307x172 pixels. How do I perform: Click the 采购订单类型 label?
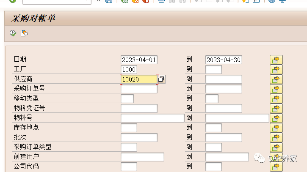point(33,147)
